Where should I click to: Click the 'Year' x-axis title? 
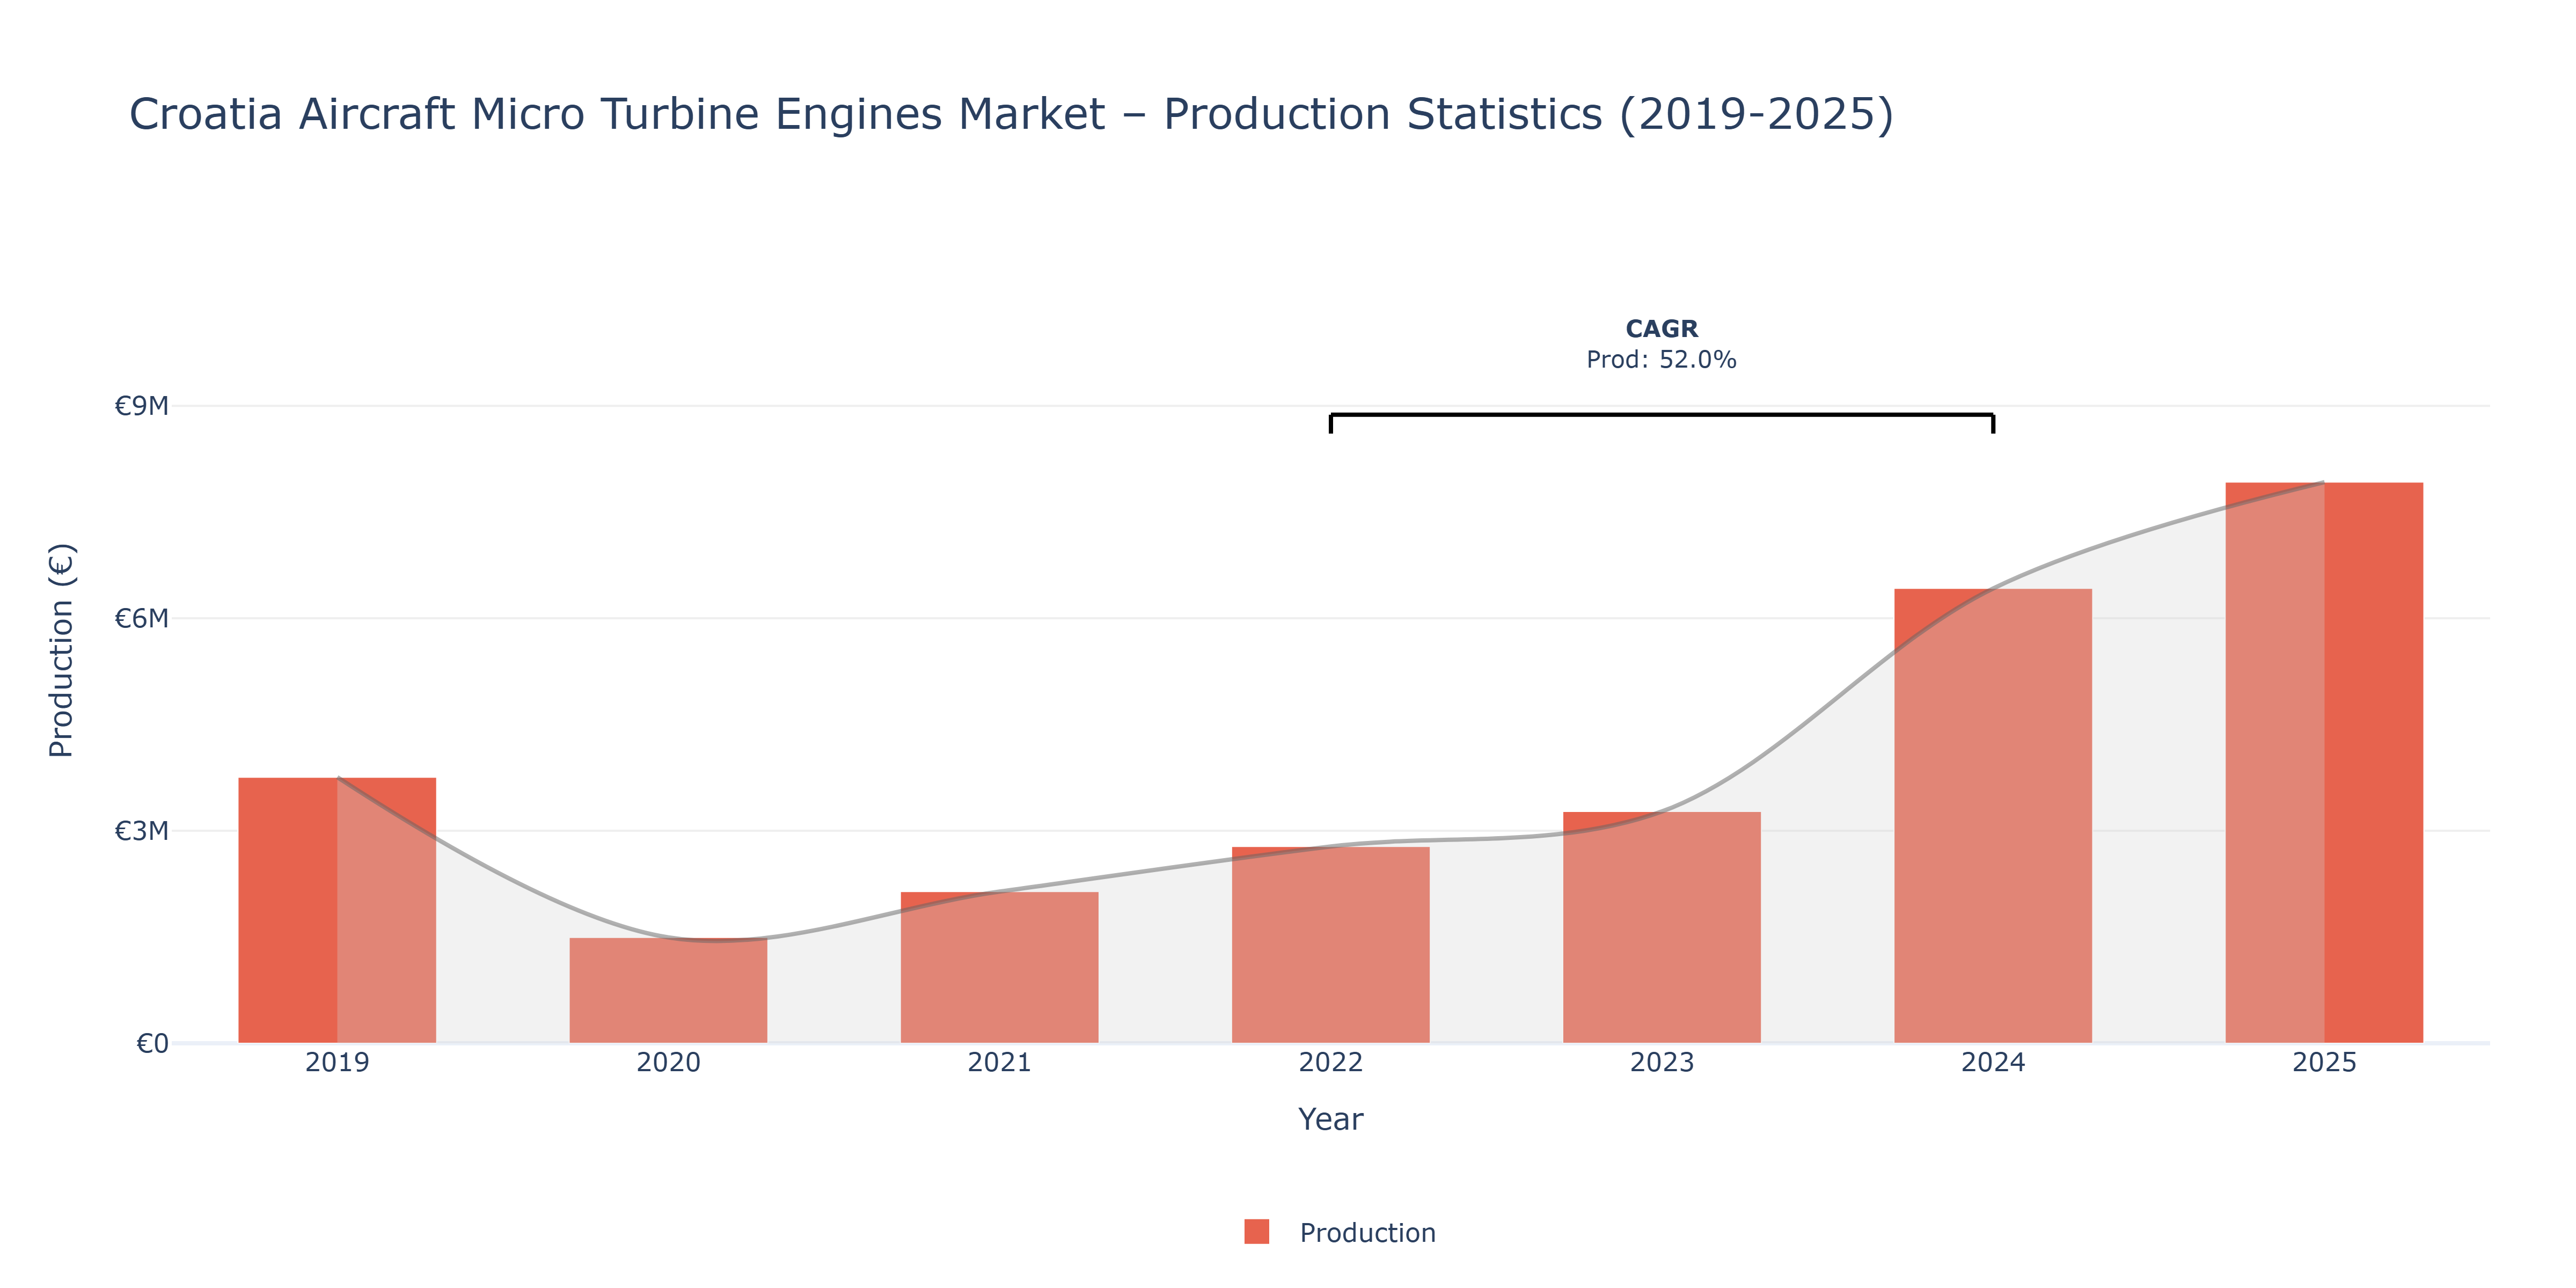(x=1330, y=1120)
